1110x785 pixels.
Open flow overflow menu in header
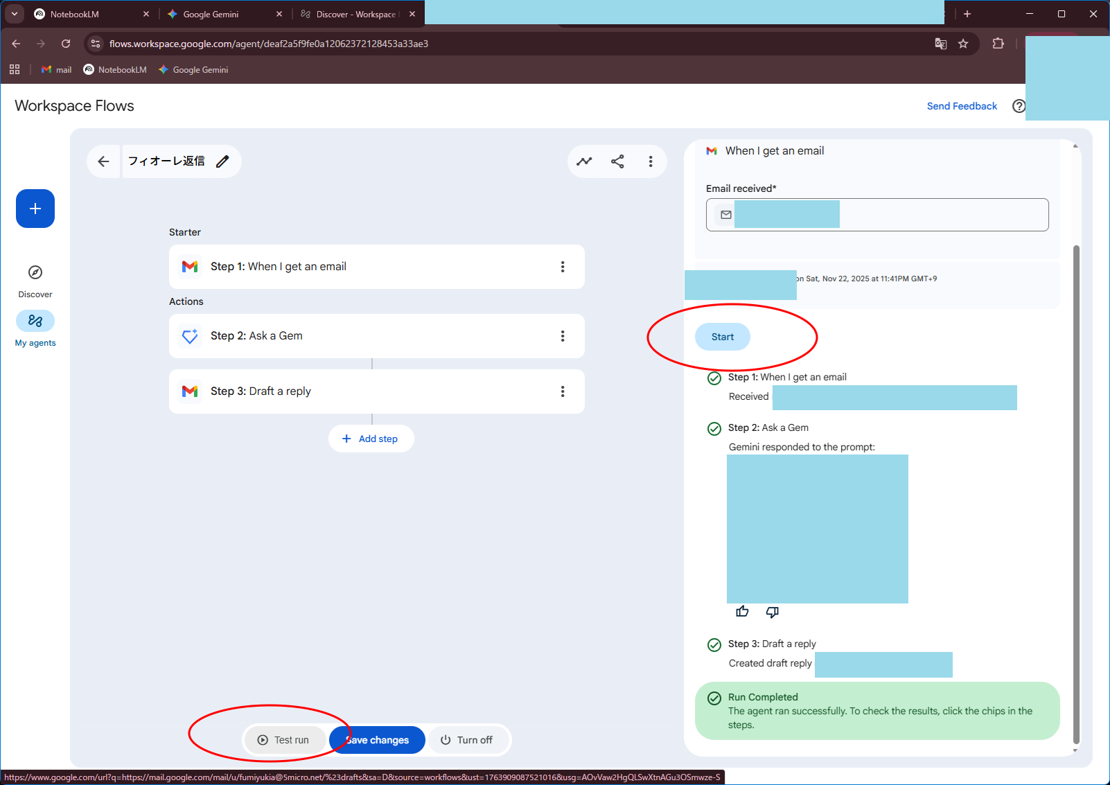coord(650,161)
